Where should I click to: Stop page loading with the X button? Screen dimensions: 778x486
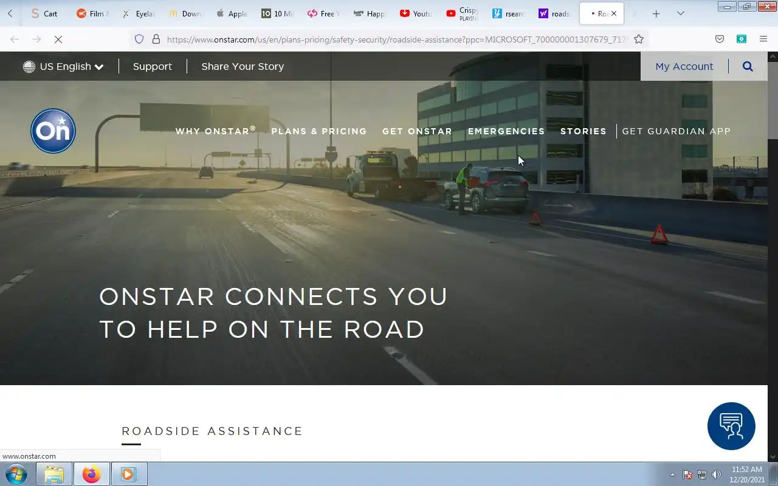[x=58, y=39]
